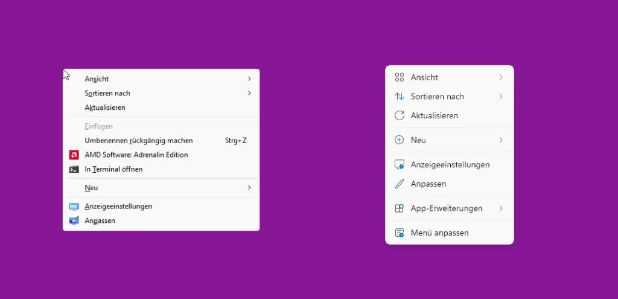
Task: Choose Anpassen in the classic context menu
Action: pos(161,220)
